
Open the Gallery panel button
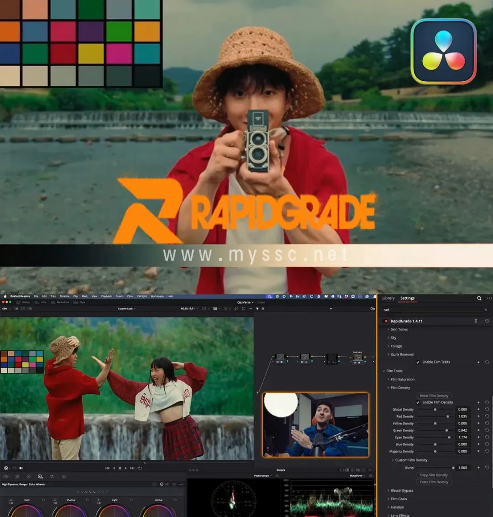coord(23,302)
